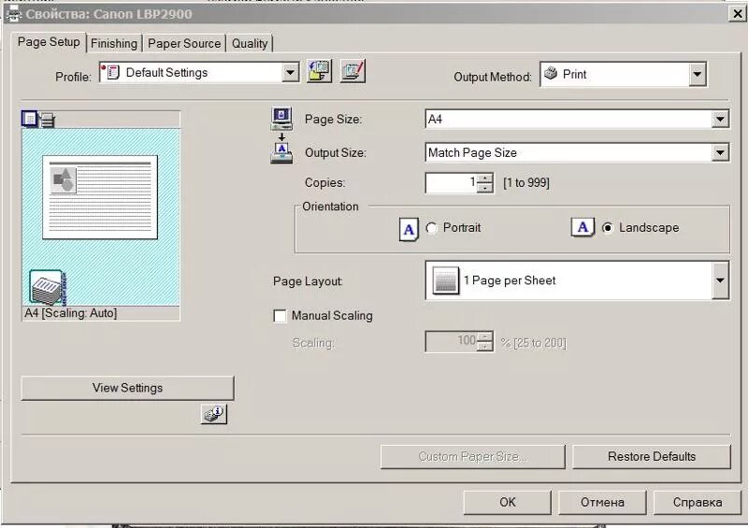Open the Profile dropdown
The image size is (748, 528).
click(290, 73)
